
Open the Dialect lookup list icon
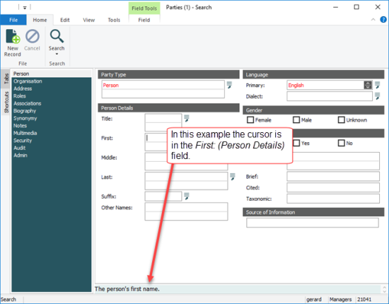(x=378, y=96)
